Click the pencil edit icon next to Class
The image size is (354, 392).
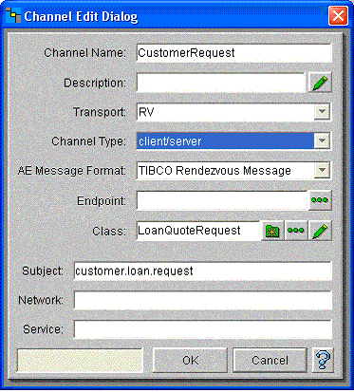point(320,231)
